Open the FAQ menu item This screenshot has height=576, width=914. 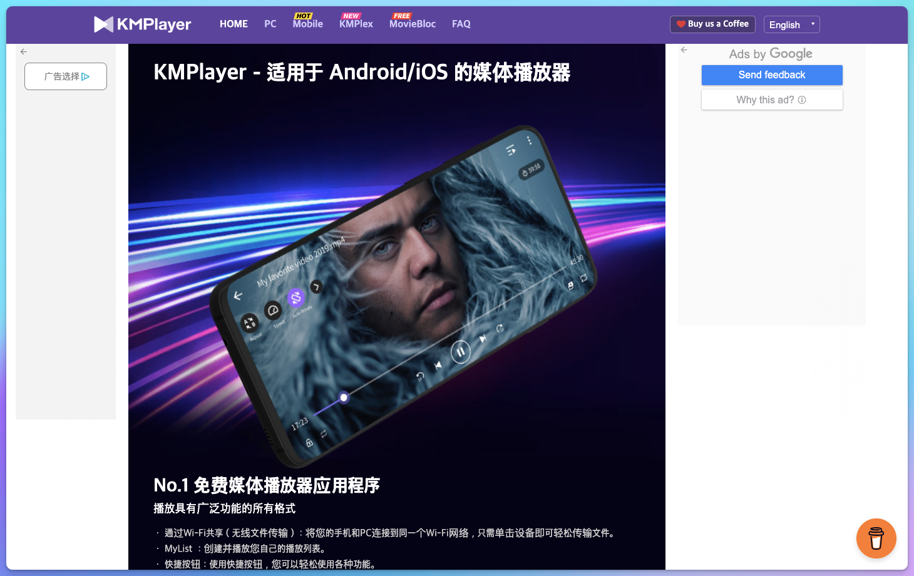coord(461,24)
